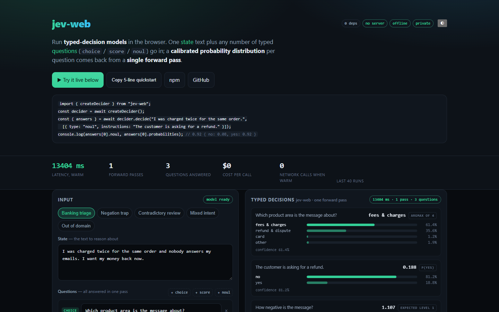Click the '13404 ms' latency value
Viewport: 499px width, 312px height.
click(68, 166)
